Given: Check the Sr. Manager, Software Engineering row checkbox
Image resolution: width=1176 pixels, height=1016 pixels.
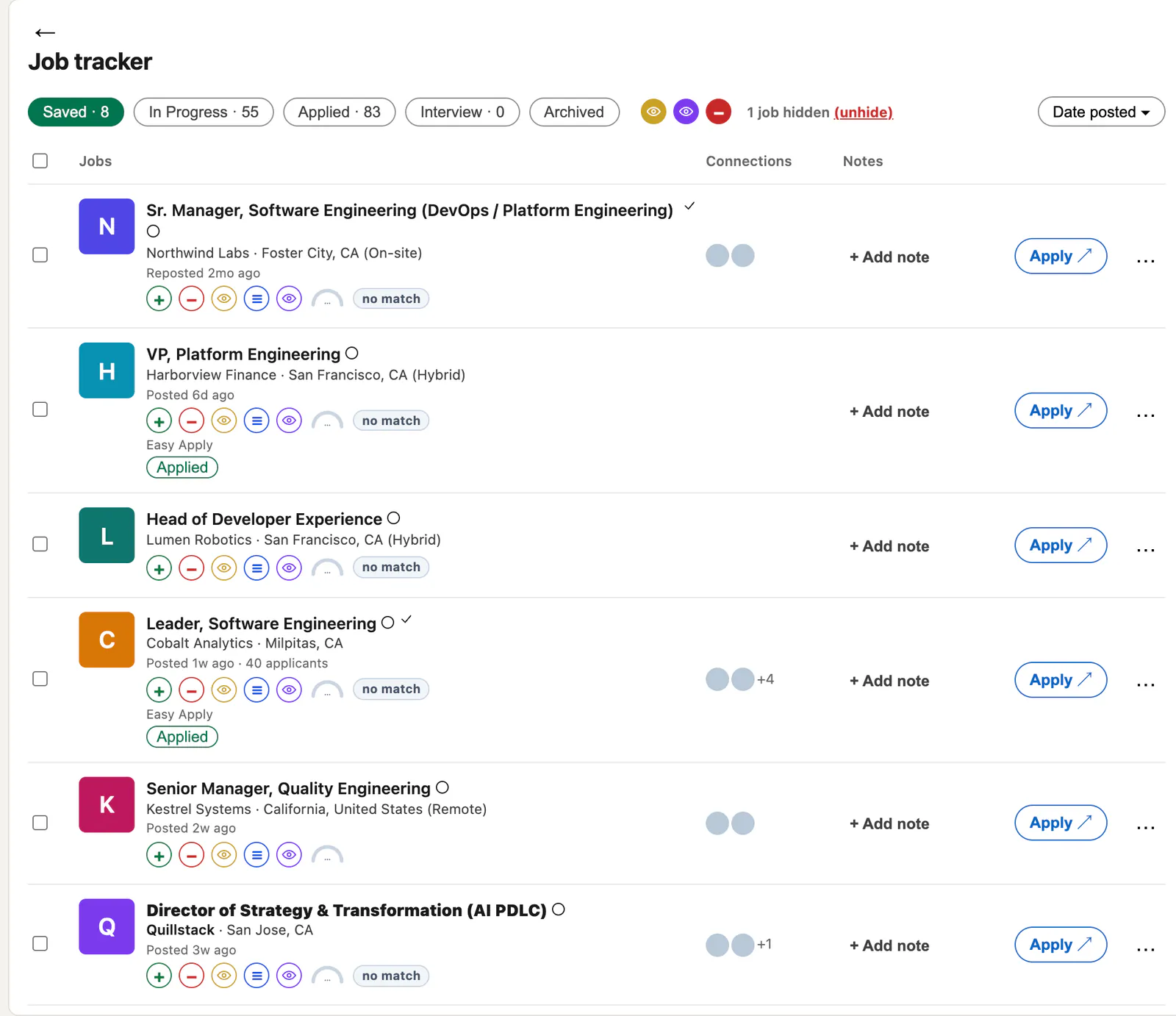Looking at the screenshot, I should click(40, 254).
